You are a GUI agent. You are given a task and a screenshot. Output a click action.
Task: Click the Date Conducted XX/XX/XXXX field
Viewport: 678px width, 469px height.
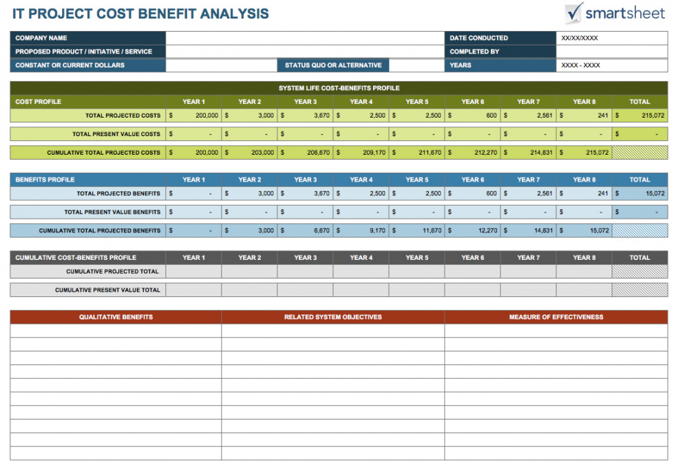click(x=612, y=38)
